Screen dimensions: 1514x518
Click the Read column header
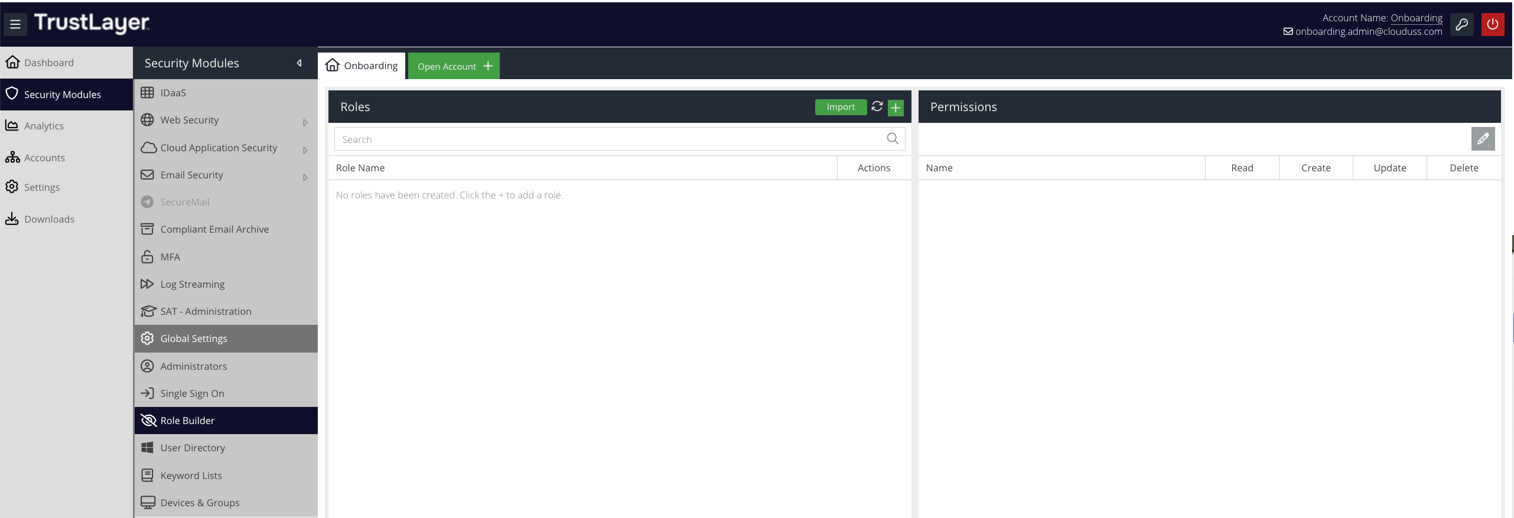1242,168
